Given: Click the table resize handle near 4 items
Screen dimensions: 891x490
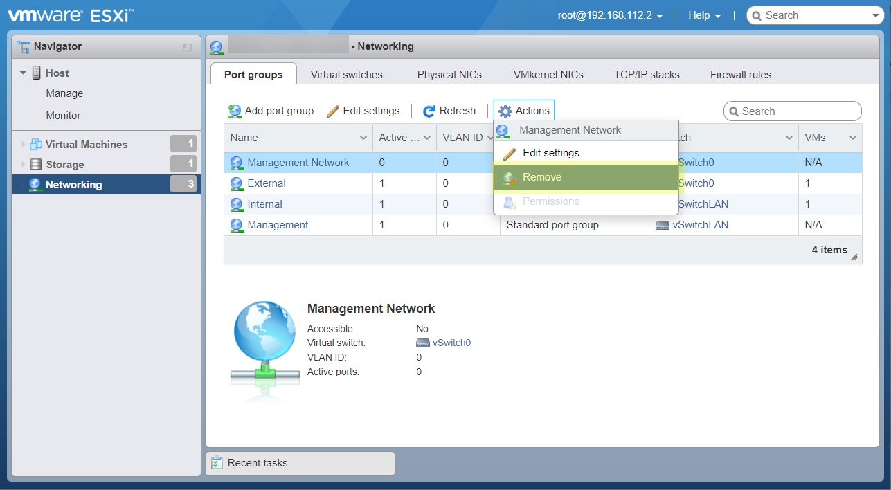Looking at the screenshot, I should [854, 257].
